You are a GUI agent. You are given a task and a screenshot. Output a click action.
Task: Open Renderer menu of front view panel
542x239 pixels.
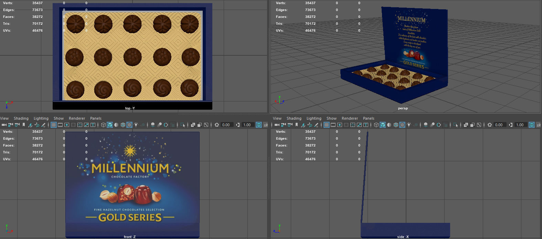click(x=77, y=118)
